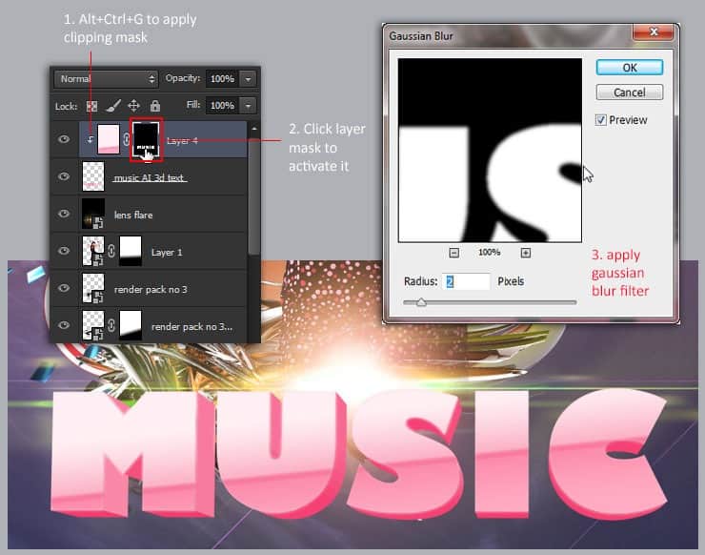Select the 'Layer 4' layer name
Image resolution: width=705 pixels, height=555 pixels.
click(x=182, y=141)
